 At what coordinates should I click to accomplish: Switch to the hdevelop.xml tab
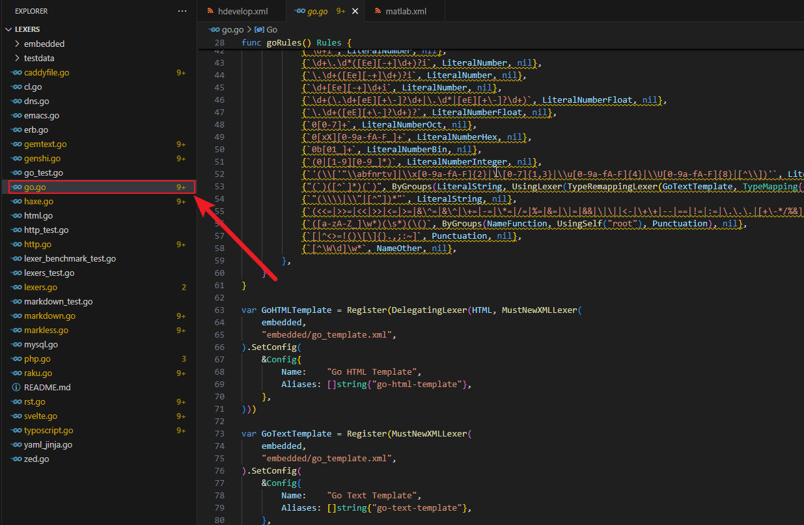point(242,11)
